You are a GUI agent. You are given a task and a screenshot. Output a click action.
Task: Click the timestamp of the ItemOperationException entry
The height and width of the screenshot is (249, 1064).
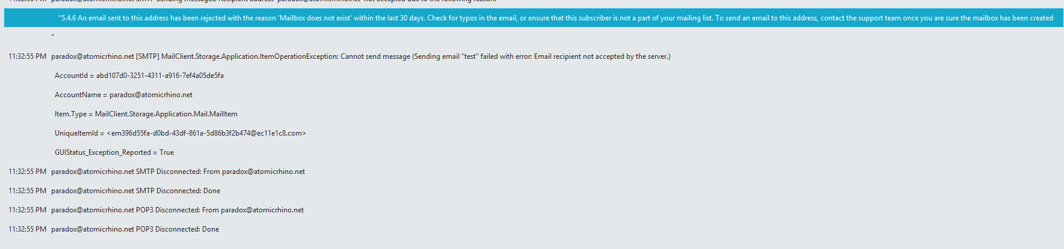(x=27, y=56)
